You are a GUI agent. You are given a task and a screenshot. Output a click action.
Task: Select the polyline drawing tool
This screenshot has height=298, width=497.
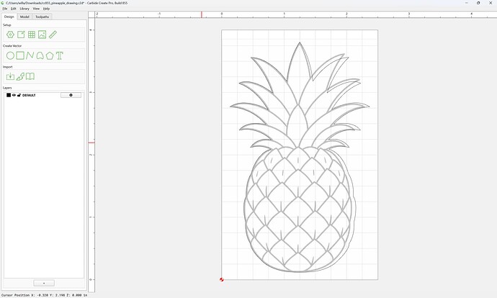coord(30,55)
